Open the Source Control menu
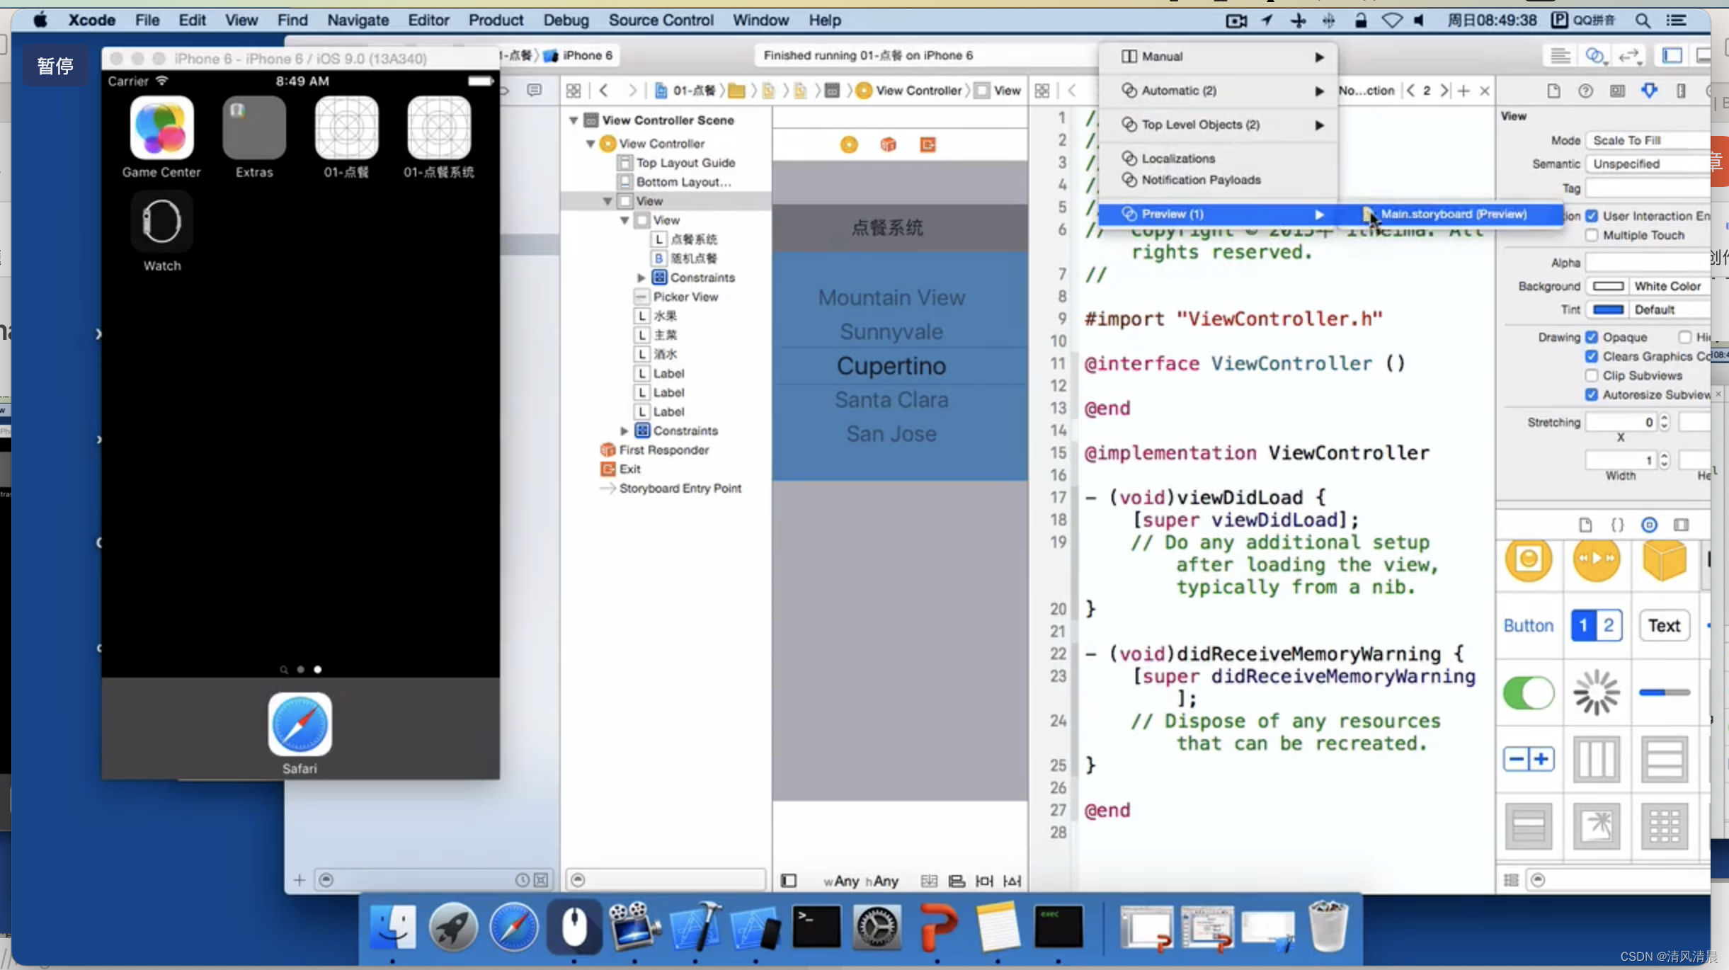This screenshot has width=1729, height=970. 661,20
